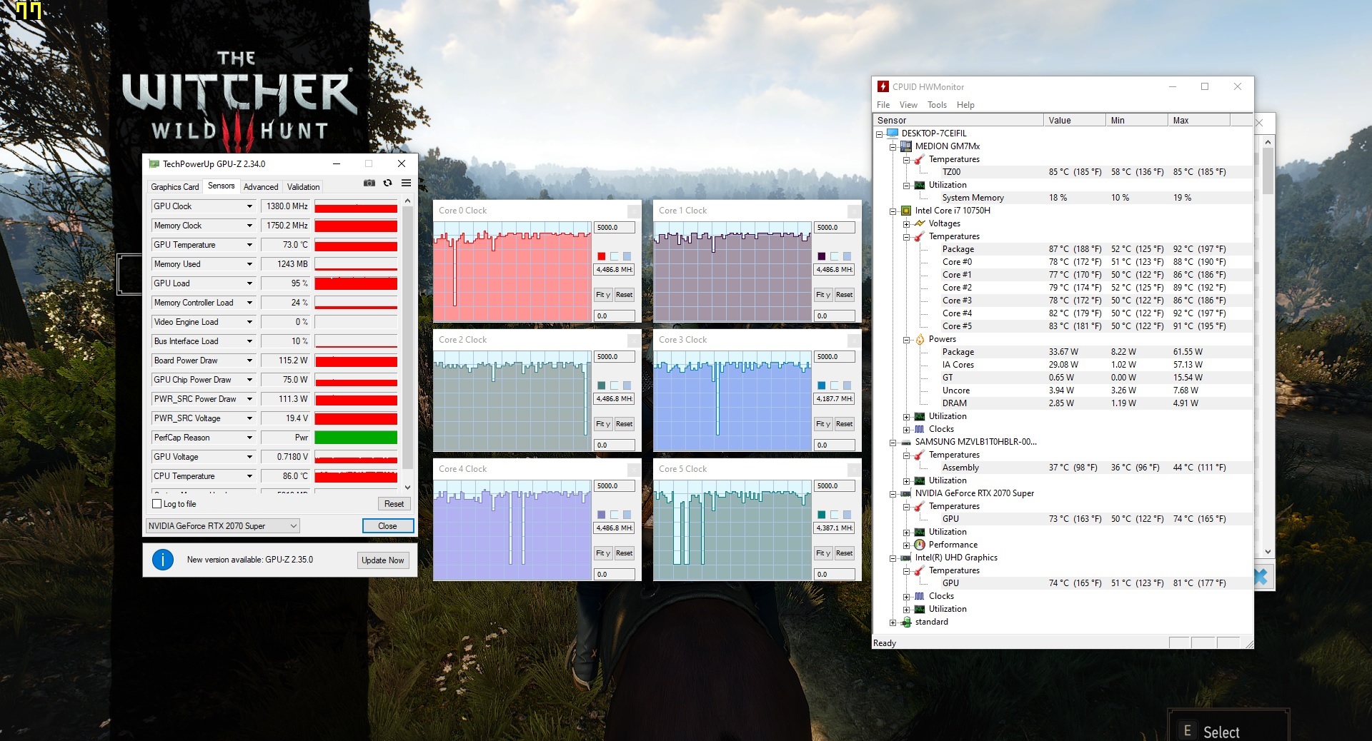
Task: Click the Clocks icon under Intel Core i7
Action: (x=920, y=429)
